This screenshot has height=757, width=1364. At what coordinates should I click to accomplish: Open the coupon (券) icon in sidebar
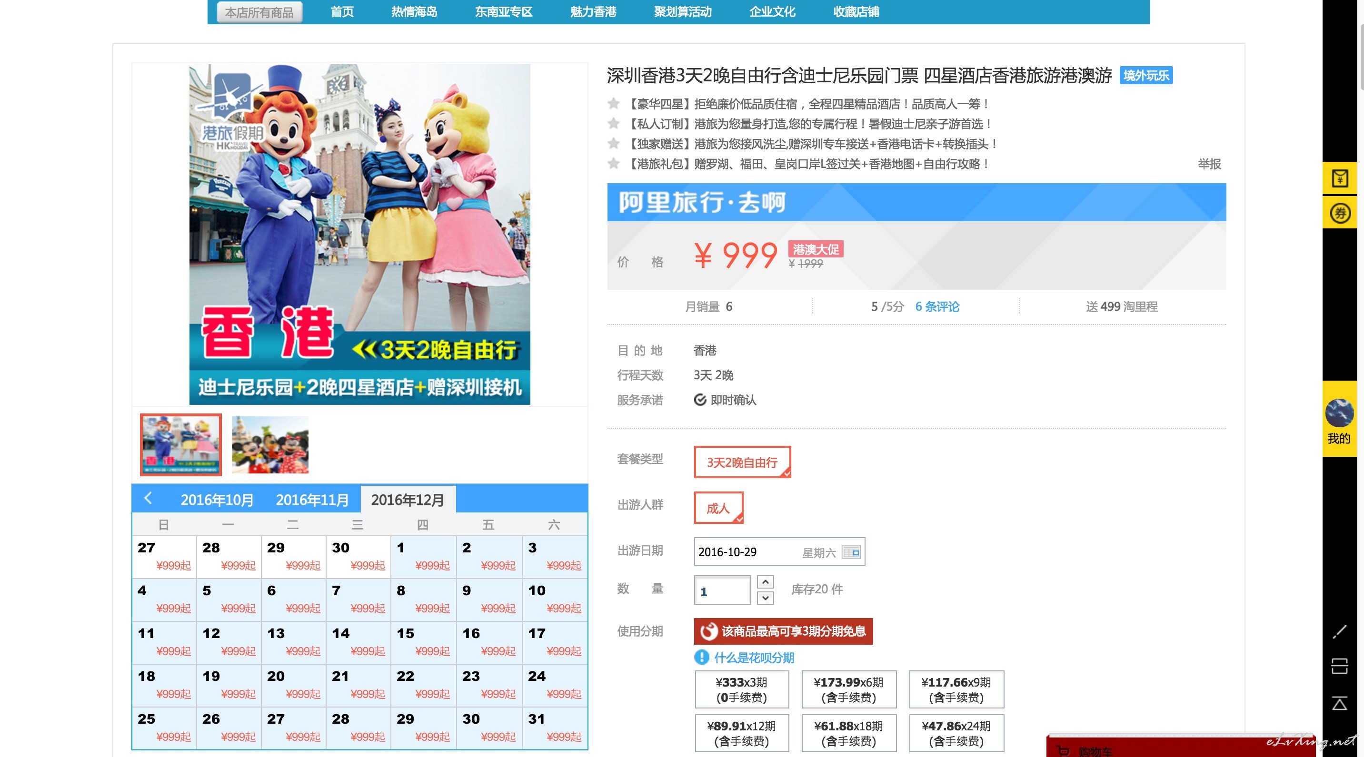click(1340, 213)
